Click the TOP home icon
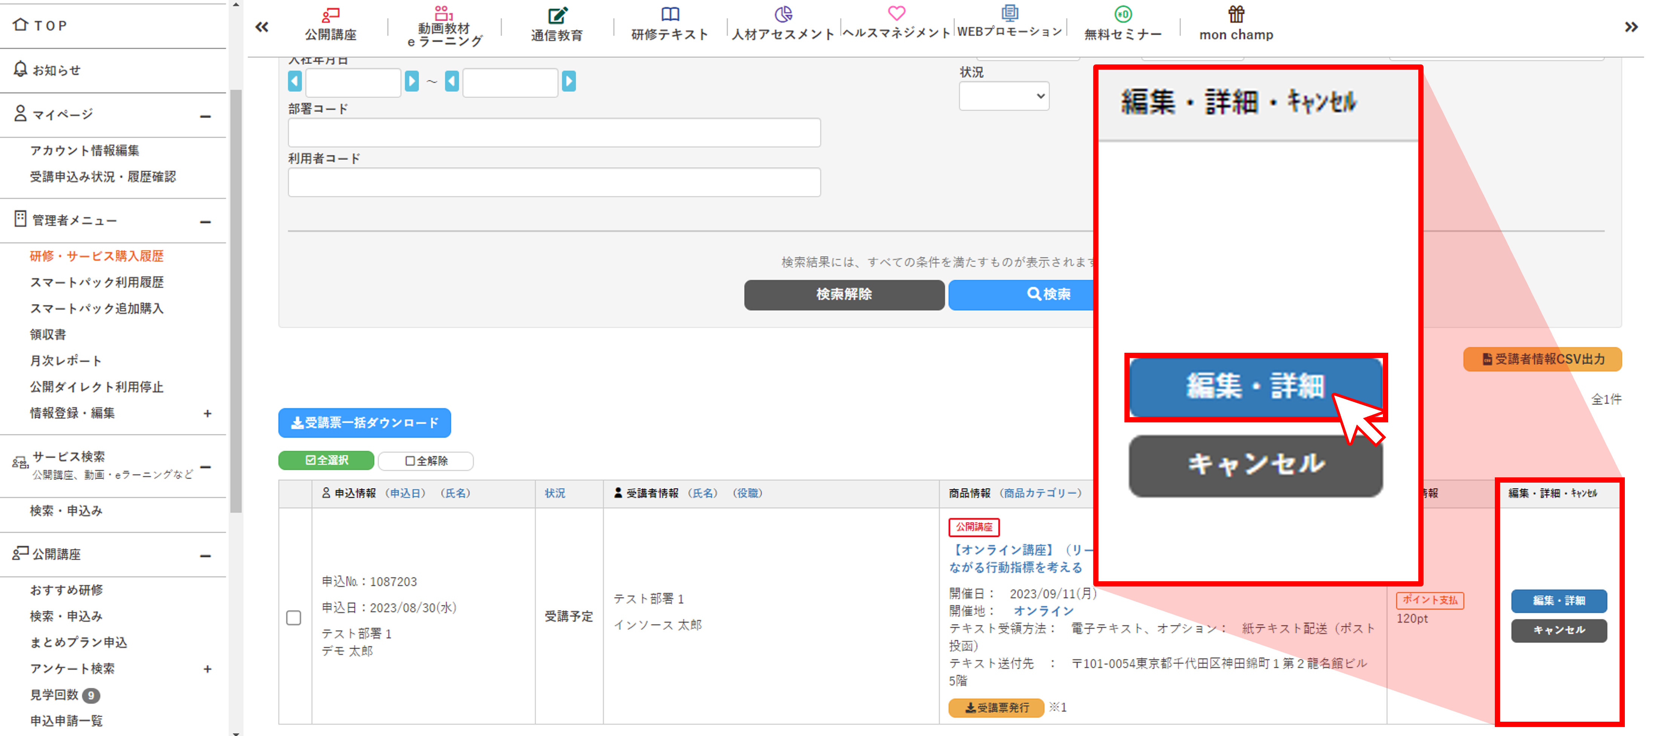 (x=21, y=24)
